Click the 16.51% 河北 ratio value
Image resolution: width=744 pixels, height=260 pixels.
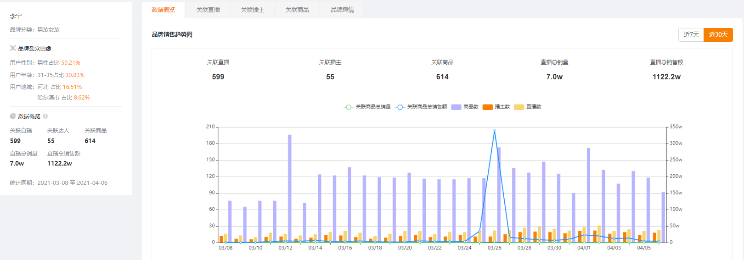pos(73,87)
